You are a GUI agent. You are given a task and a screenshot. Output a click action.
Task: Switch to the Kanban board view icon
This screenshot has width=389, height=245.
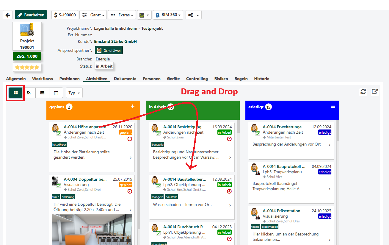(15, 93)
